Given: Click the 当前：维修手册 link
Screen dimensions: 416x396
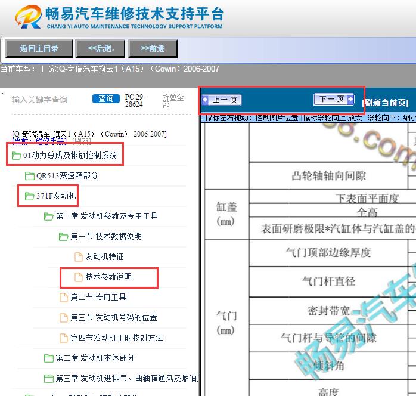Looking at the screenshot, I should tap(39, 141).
